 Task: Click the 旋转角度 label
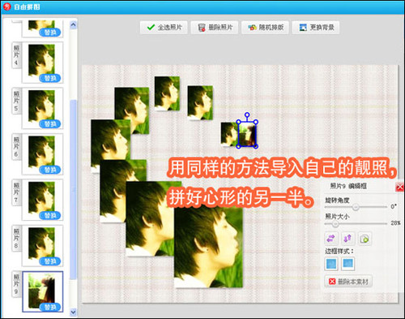[x=337, y=200]
